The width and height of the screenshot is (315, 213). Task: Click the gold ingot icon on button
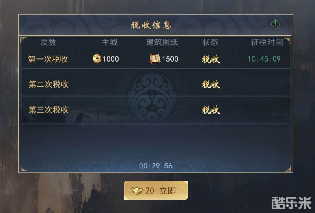pyautogui.click(x=137, y=191)
